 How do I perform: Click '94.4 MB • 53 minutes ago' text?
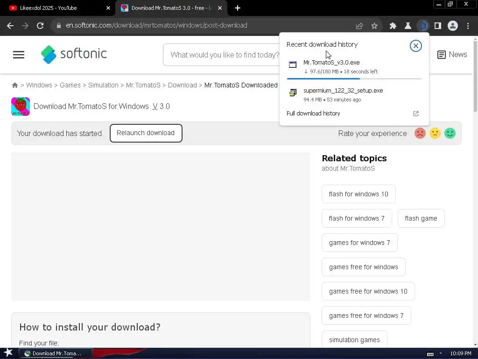[x=332, y=100]
